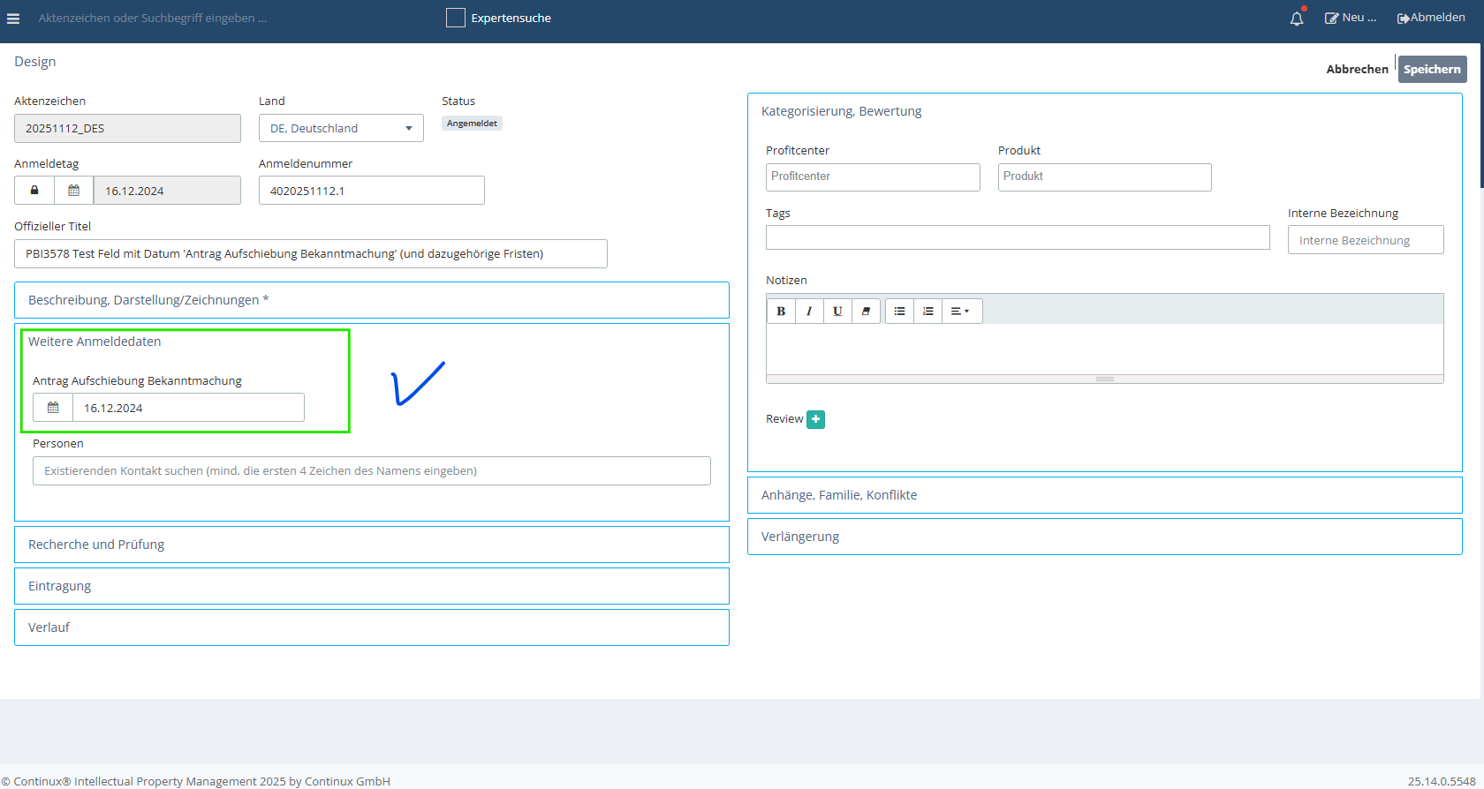
Task: Click the Profitcenter input
Action: pos(873,177)
